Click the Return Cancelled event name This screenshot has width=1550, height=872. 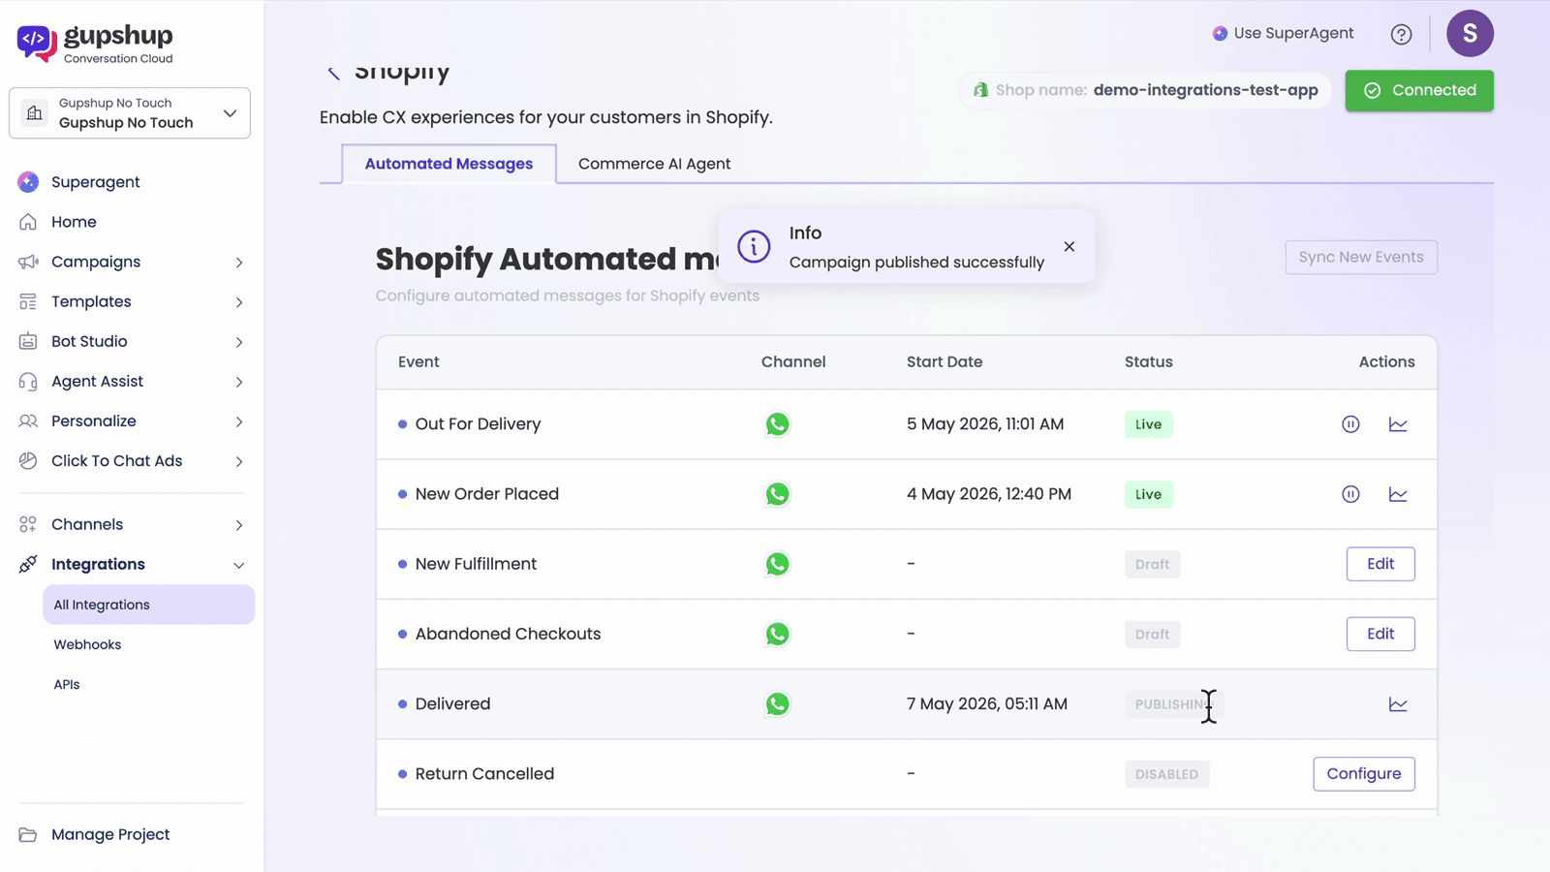[484, 774]
